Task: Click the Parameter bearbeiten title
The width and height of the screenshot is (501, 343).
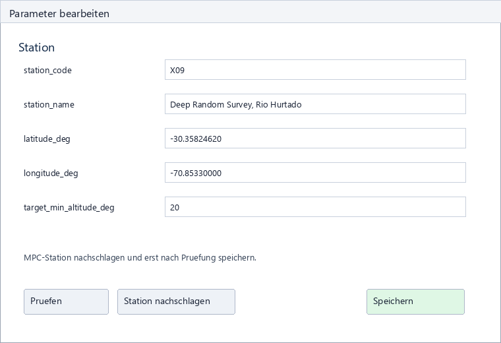Action: pyautogui.click(x=59, y=14)
